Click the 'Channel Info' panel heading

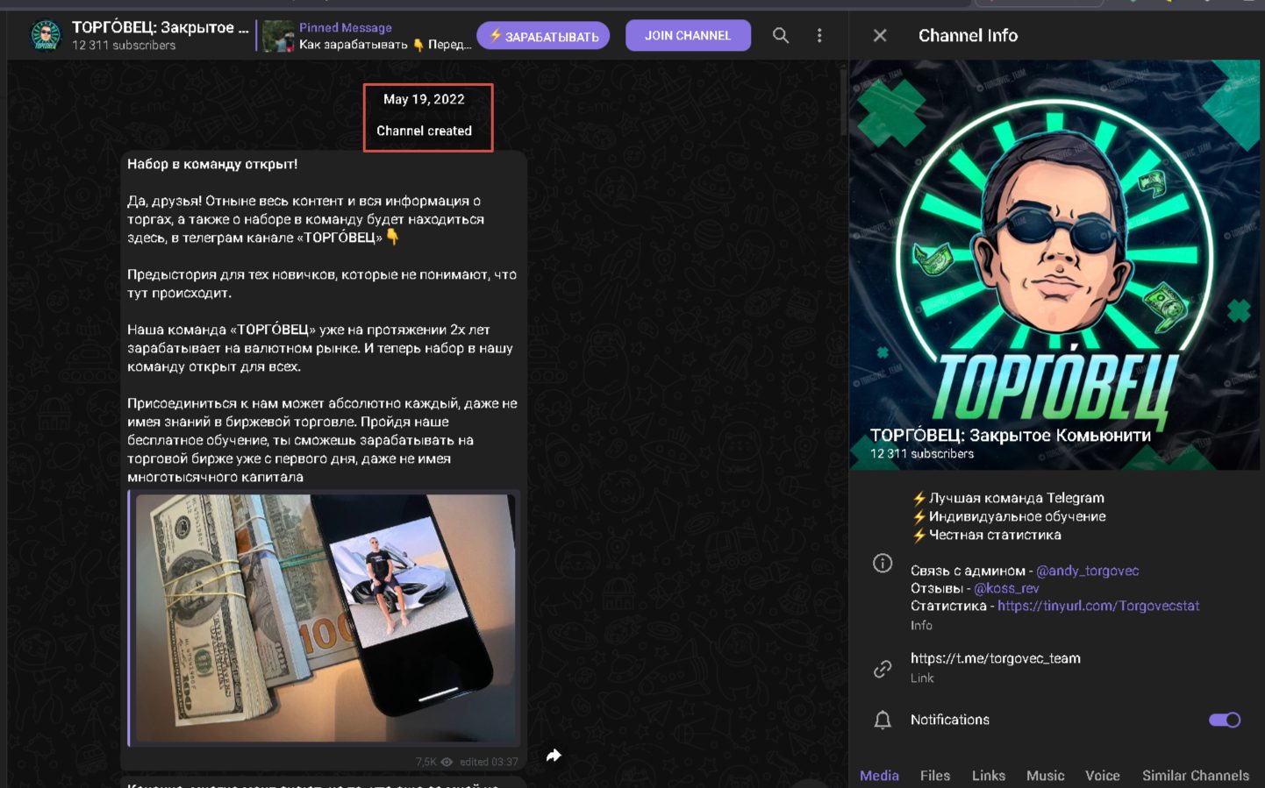968,35
